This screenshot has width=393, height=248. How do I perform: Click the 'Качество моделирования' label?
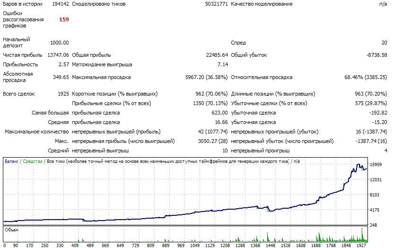coord(262,4)
